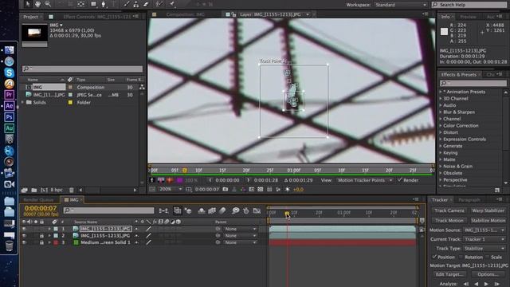Viewport: 510px width, 287px height.
Task: Open the View Motion Tracker Points dropdown
Action: tap(364, 180)
